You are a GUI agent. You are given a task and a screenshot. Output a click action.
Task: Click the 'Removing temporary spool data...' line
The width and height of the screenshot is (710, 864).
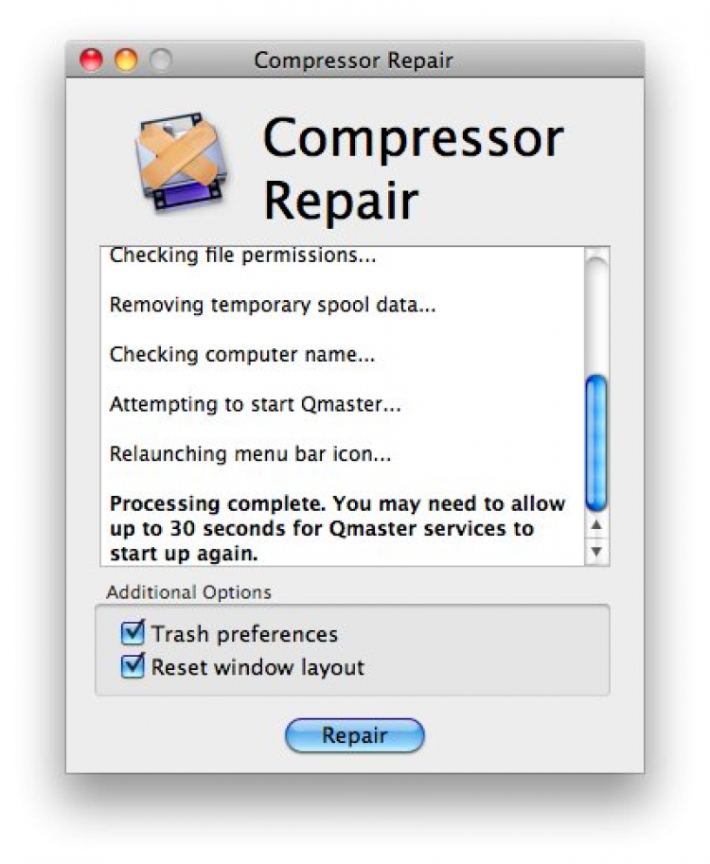273,306
